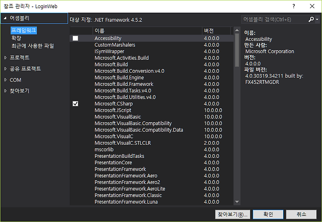Image resolution: width=322 pixels, height=222 pixels.
Task: Select the 프레임워크 category
Action: pos(24,30)
